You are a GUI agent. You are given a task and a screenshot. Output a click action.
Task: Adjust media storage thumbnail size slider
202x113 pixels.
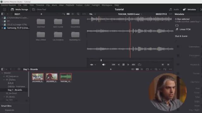(x=41, y=14)
